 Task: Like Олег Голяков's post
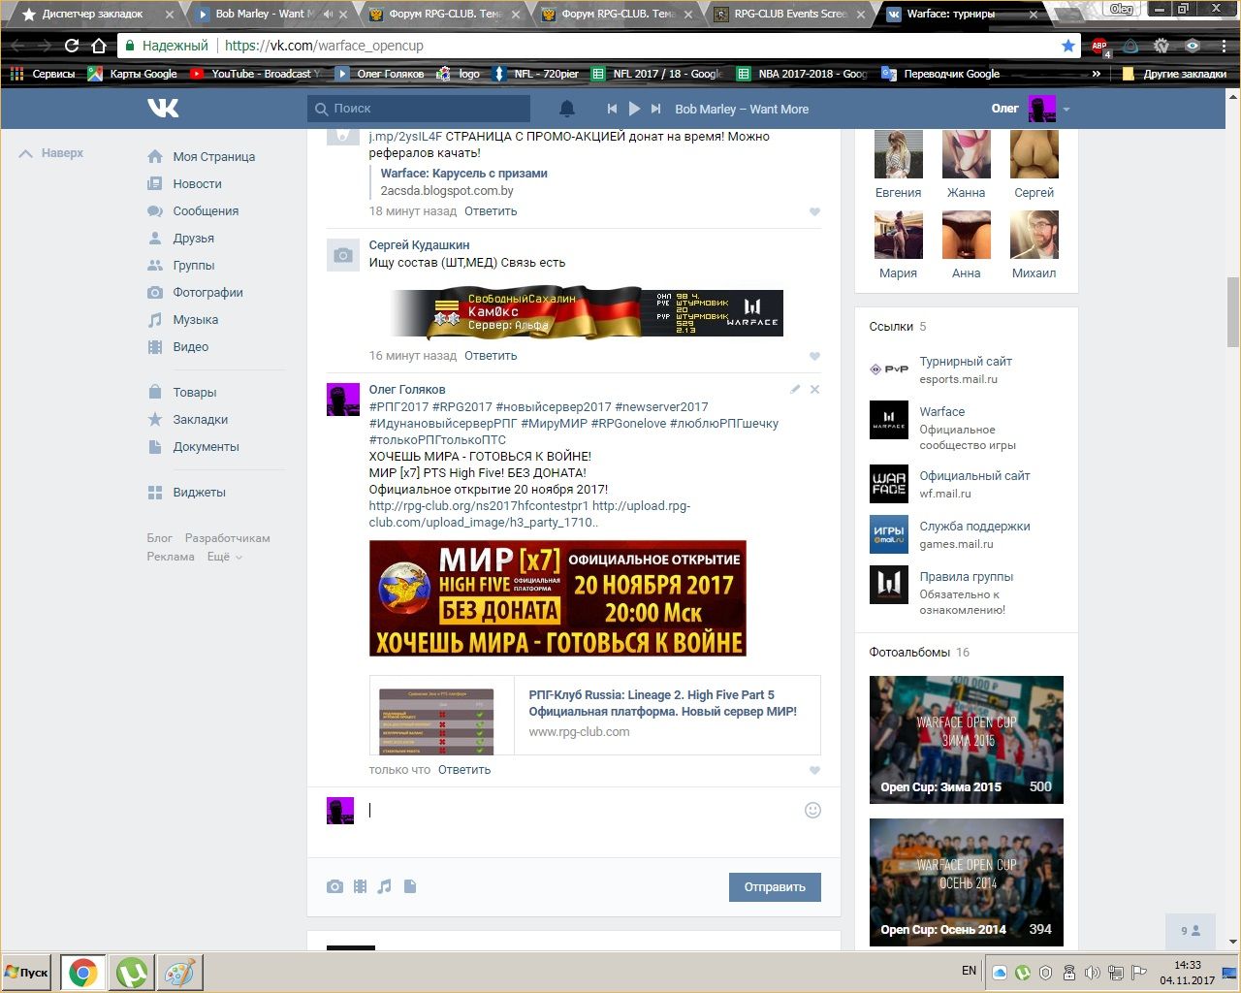(814, 770)
